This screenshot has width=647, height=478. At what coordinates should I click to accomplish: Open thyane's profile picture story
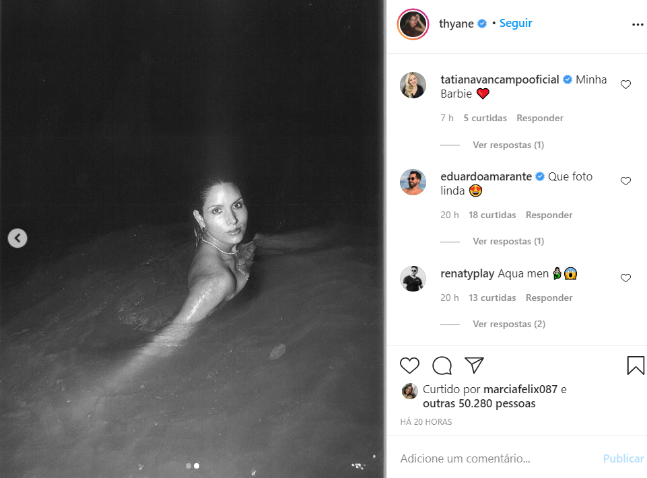tap(413, 24)
